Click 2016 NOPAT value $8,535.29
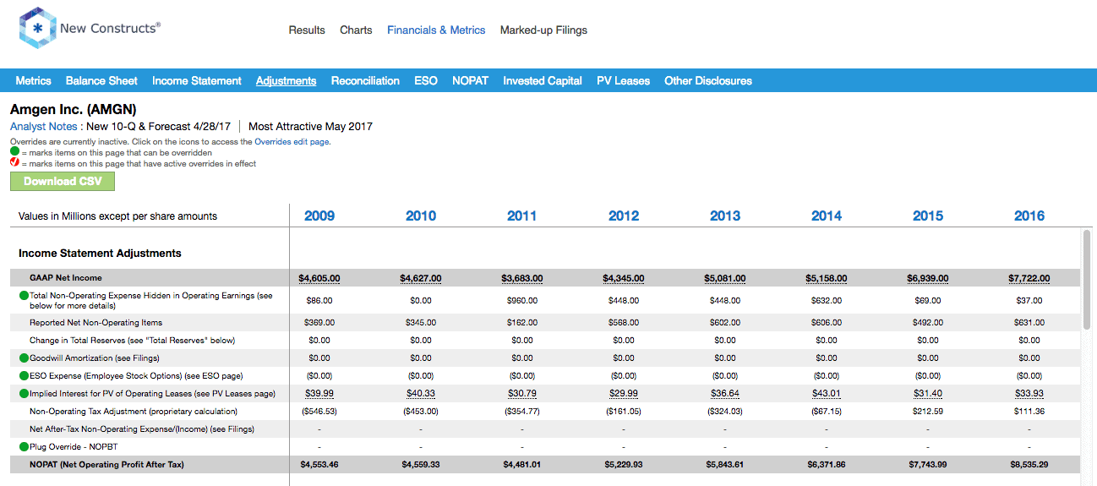 pyautogui.click(x=1029, y=464)
